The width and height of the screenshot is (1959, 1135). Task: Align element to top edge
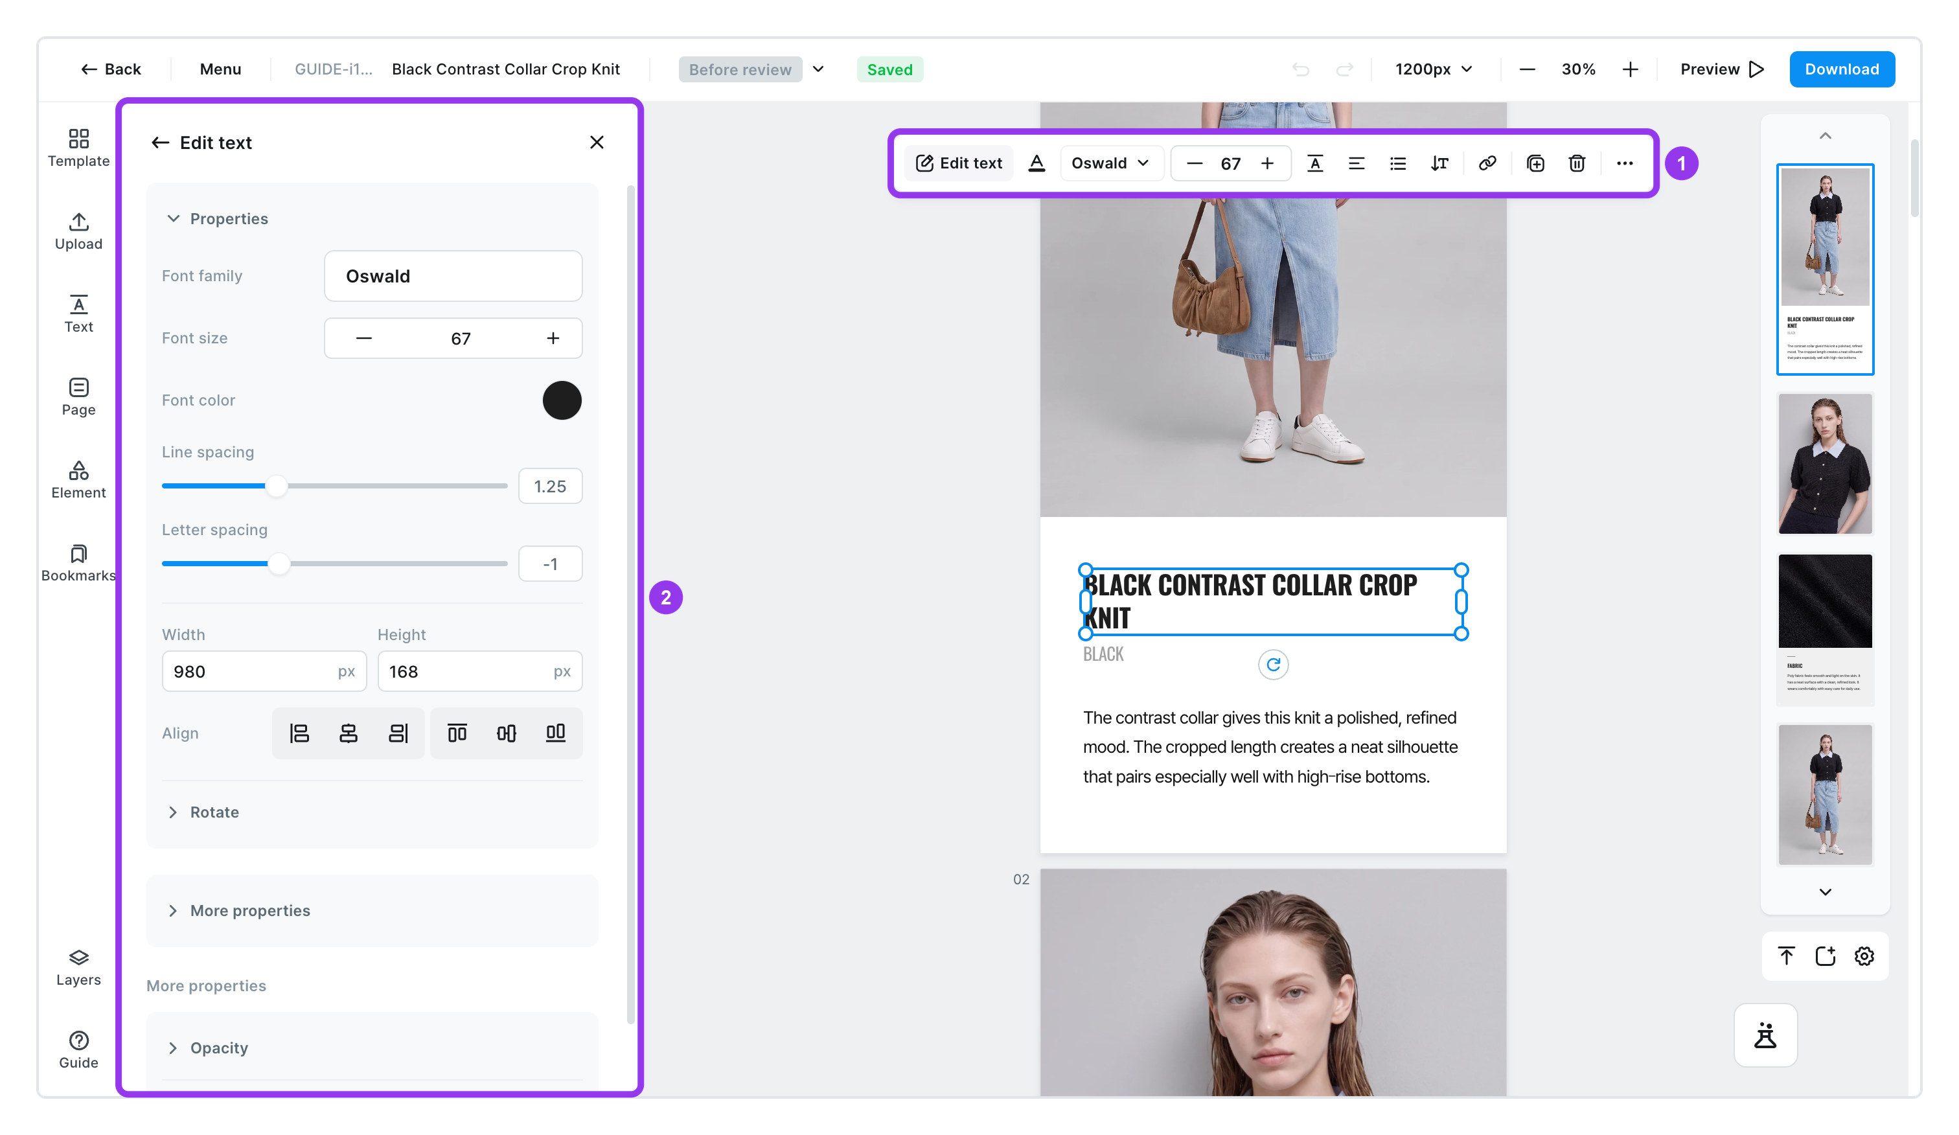(x=457, y=733)
